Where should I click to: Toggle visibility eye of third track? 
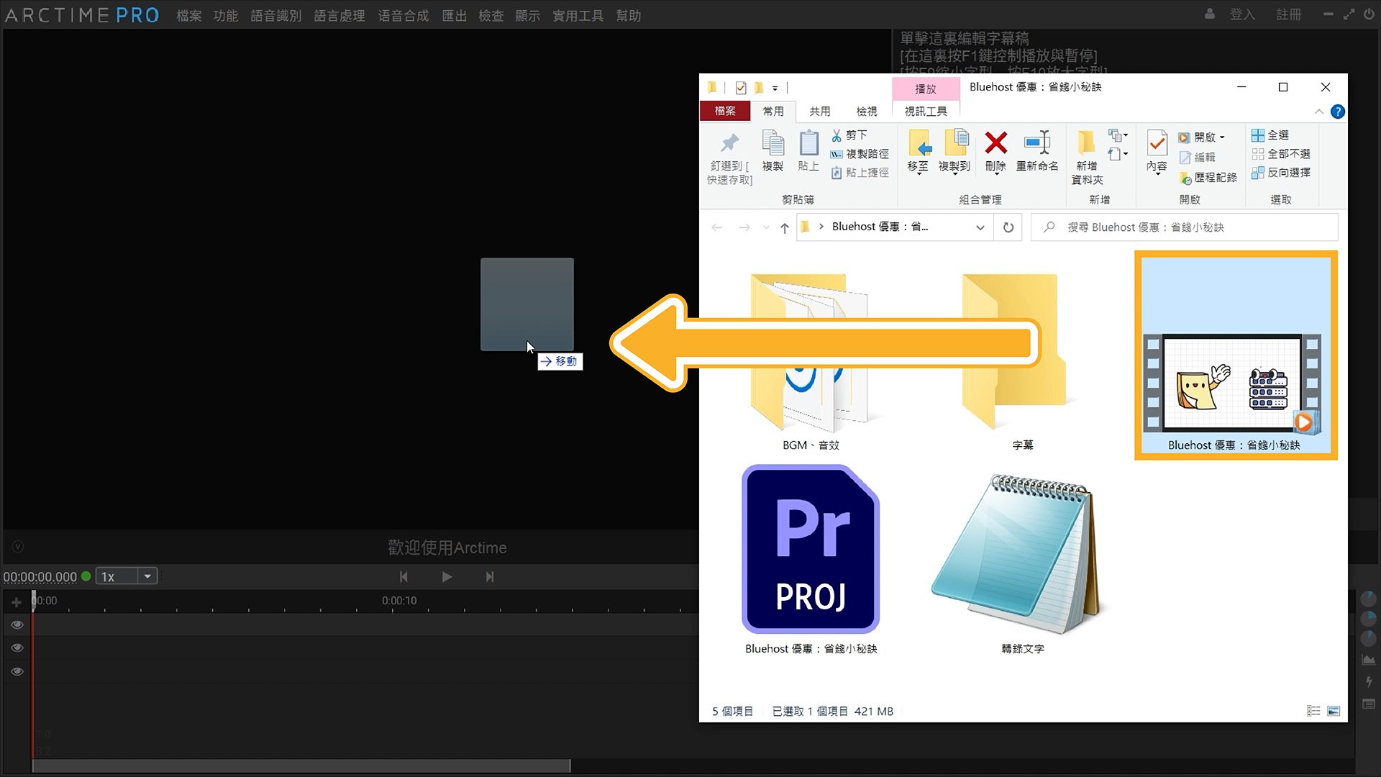click(17, 672)
